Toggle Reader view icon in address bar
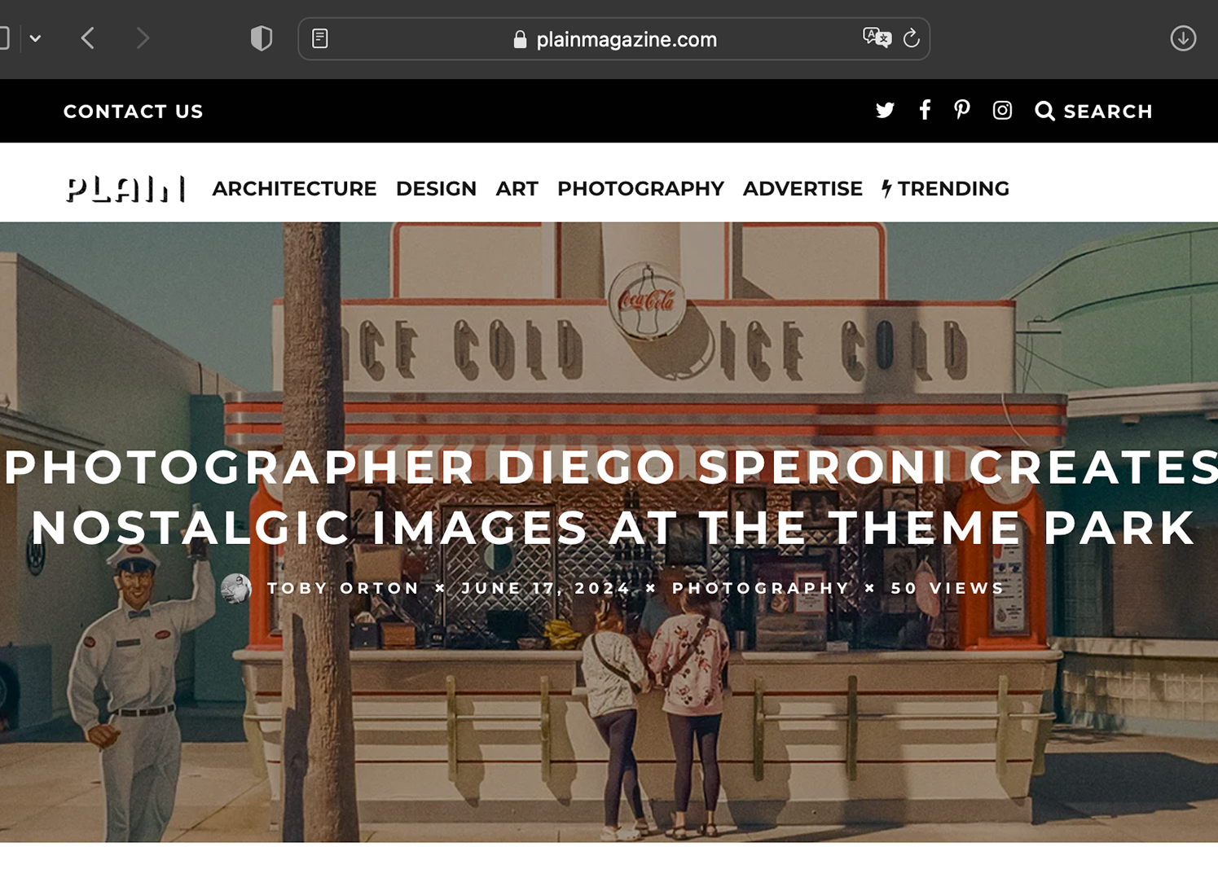 pyautogui.click(x=320, y=38)
